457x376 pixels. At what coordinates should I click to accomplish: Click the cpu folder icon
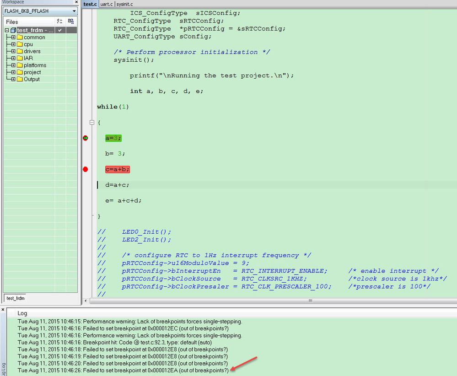[x=20, y=44]
